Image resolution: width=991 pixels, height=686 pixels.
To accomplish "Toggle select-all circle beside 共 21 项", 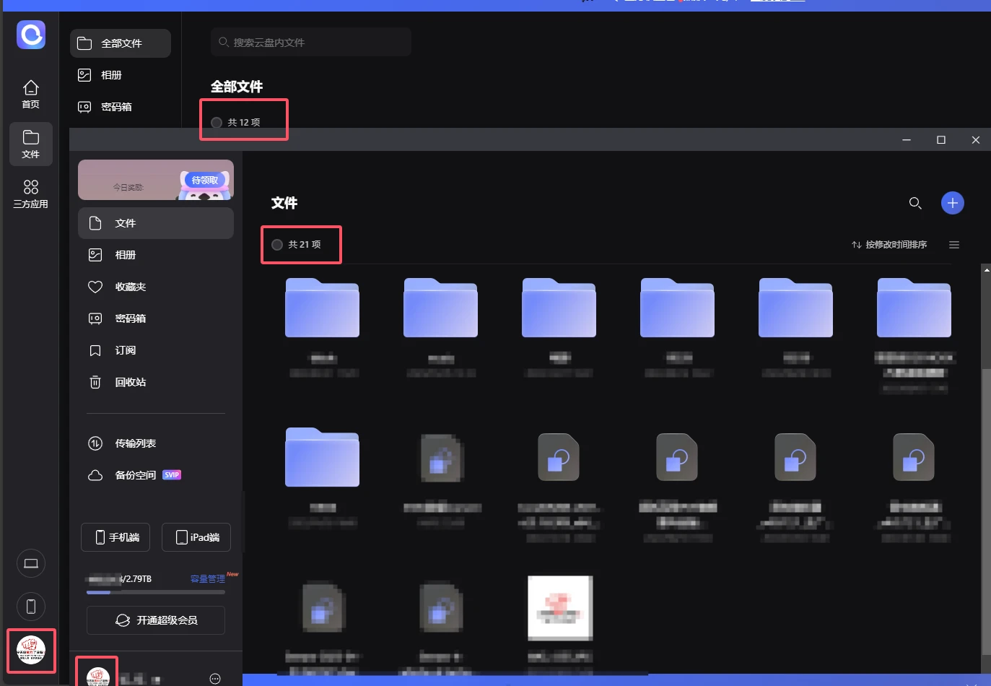I will 277,245.
